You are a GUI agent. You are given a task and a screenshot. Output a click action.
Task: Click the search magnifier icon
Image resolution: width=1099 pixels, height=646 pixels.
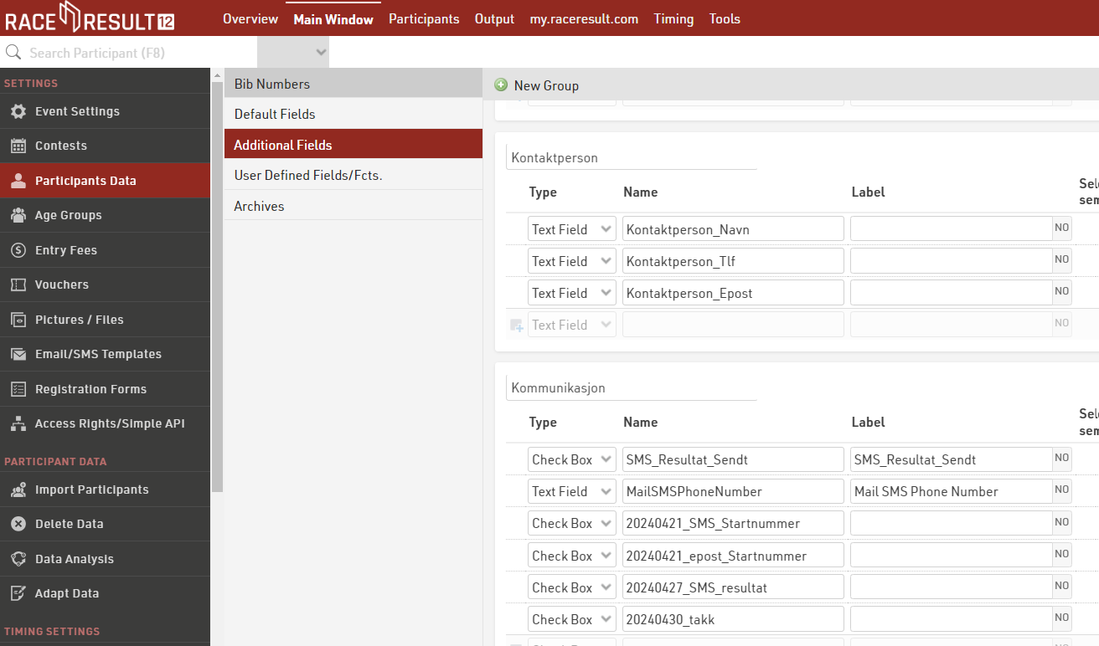pyautogui.click(x=13, y=53)
